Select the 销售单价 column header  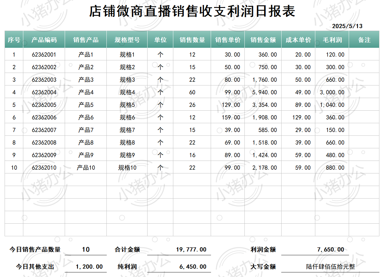(x=228, y=40)
